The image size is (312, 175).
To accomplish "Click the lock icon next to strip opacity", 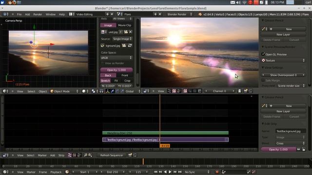I will tap(304, 149).
